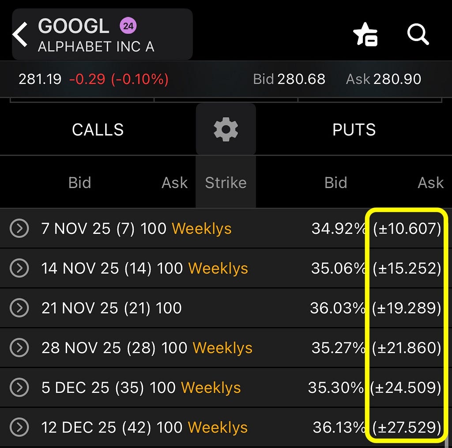Screen dimensions: 452x448
Task: Tap the ±10.607 expected move value
Action: tap(407, 229)
